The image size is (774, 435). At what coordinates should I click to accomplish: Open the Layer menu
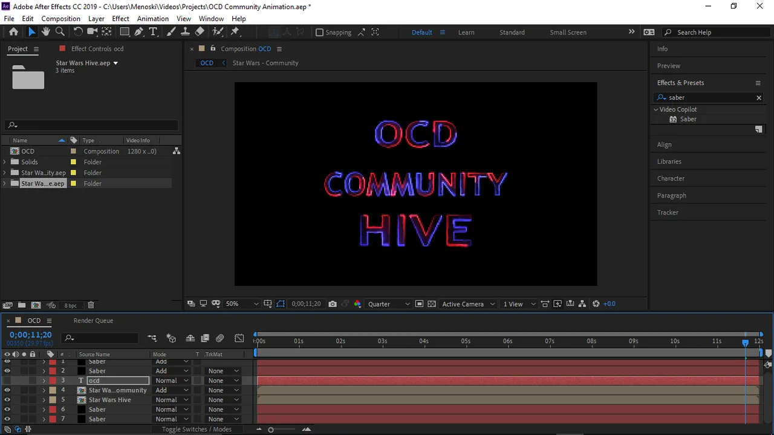pos(96,19)
